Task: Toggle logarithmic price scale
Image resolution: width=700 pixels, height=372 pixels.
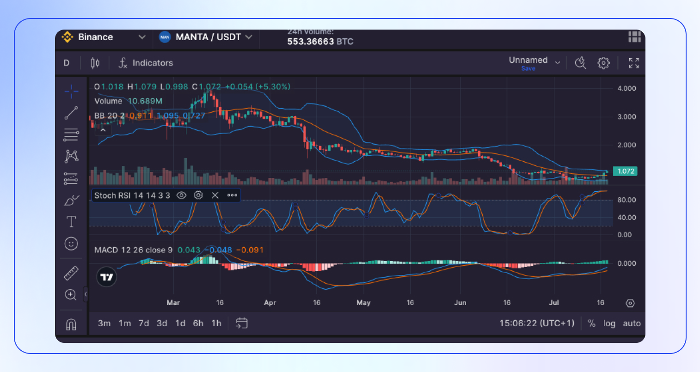Action: pos(609,323)
